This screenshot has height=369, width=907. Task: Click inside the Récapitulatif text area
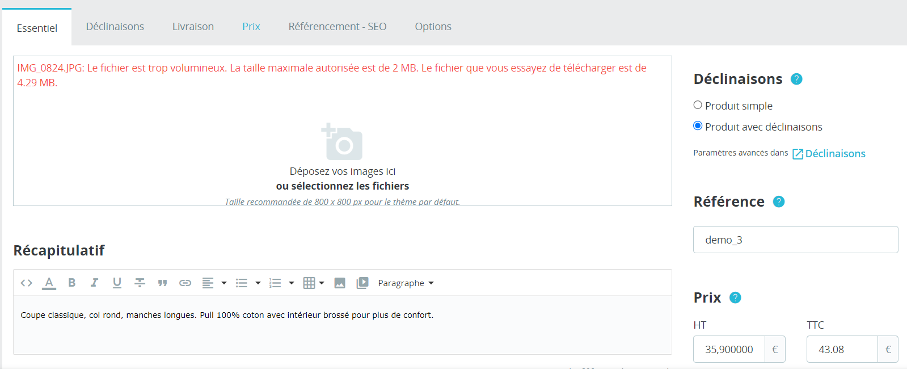tap(343, 325)
